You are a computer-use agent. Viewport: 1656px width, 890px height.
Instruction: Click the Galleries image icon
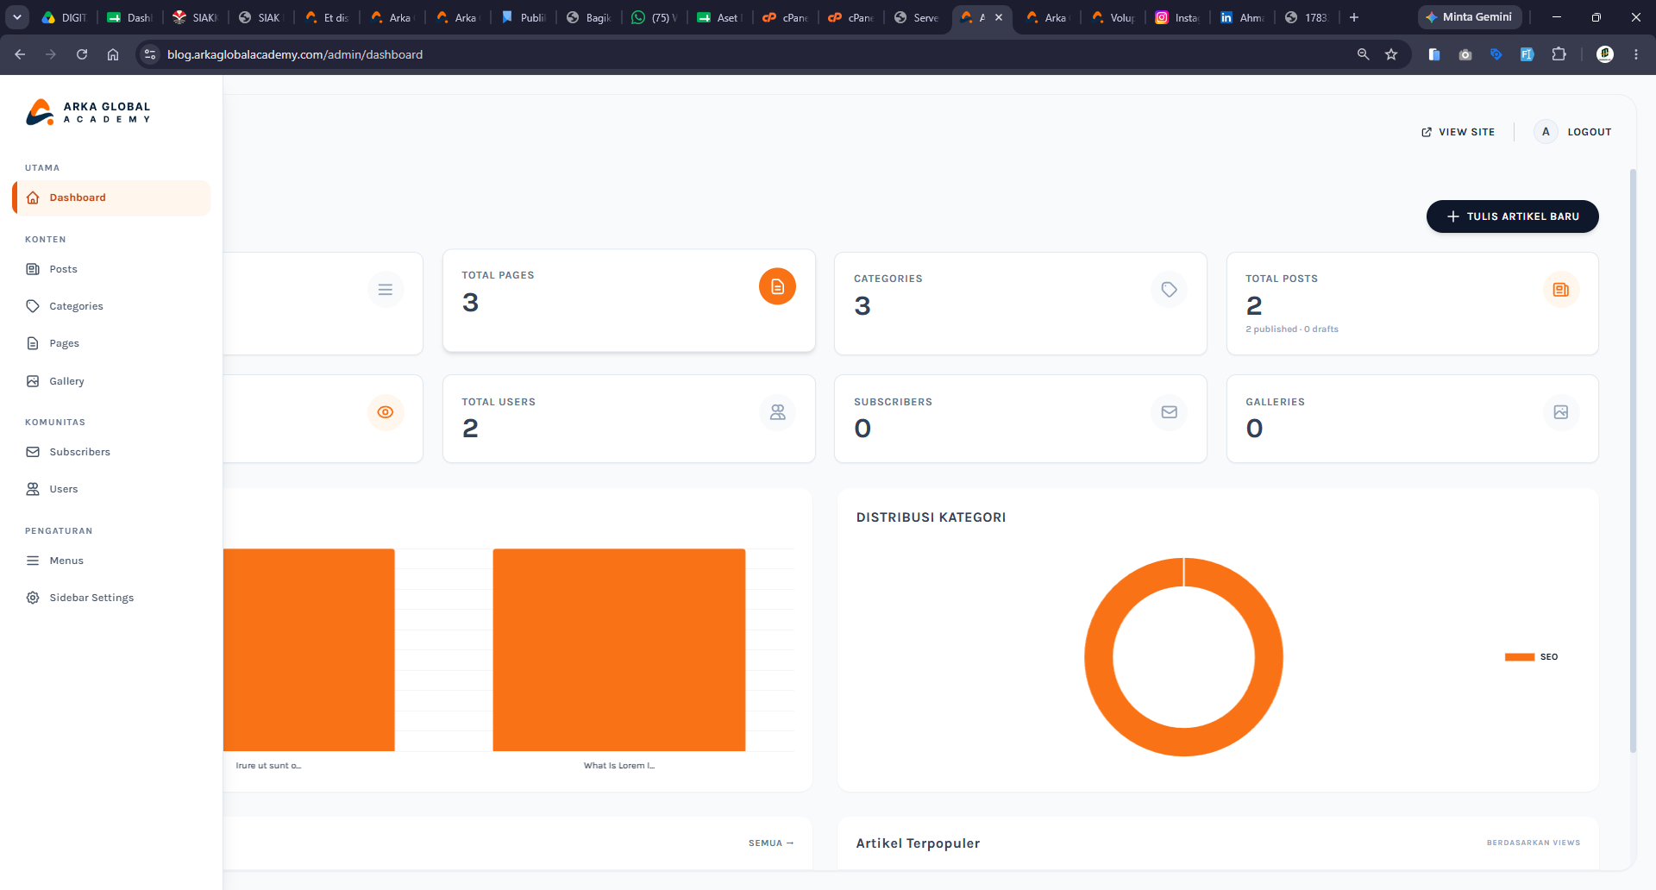point(1561,412)
